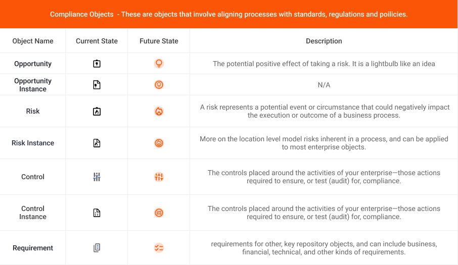This screenshot has width=458, height=265.
Task: Select the Opportunity Instance current state icon
Action: [97, 85]
